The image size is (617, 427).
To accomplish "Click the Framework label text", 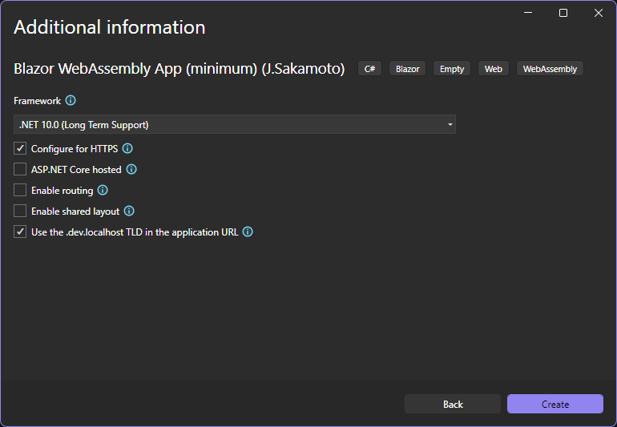I will 38,101.
